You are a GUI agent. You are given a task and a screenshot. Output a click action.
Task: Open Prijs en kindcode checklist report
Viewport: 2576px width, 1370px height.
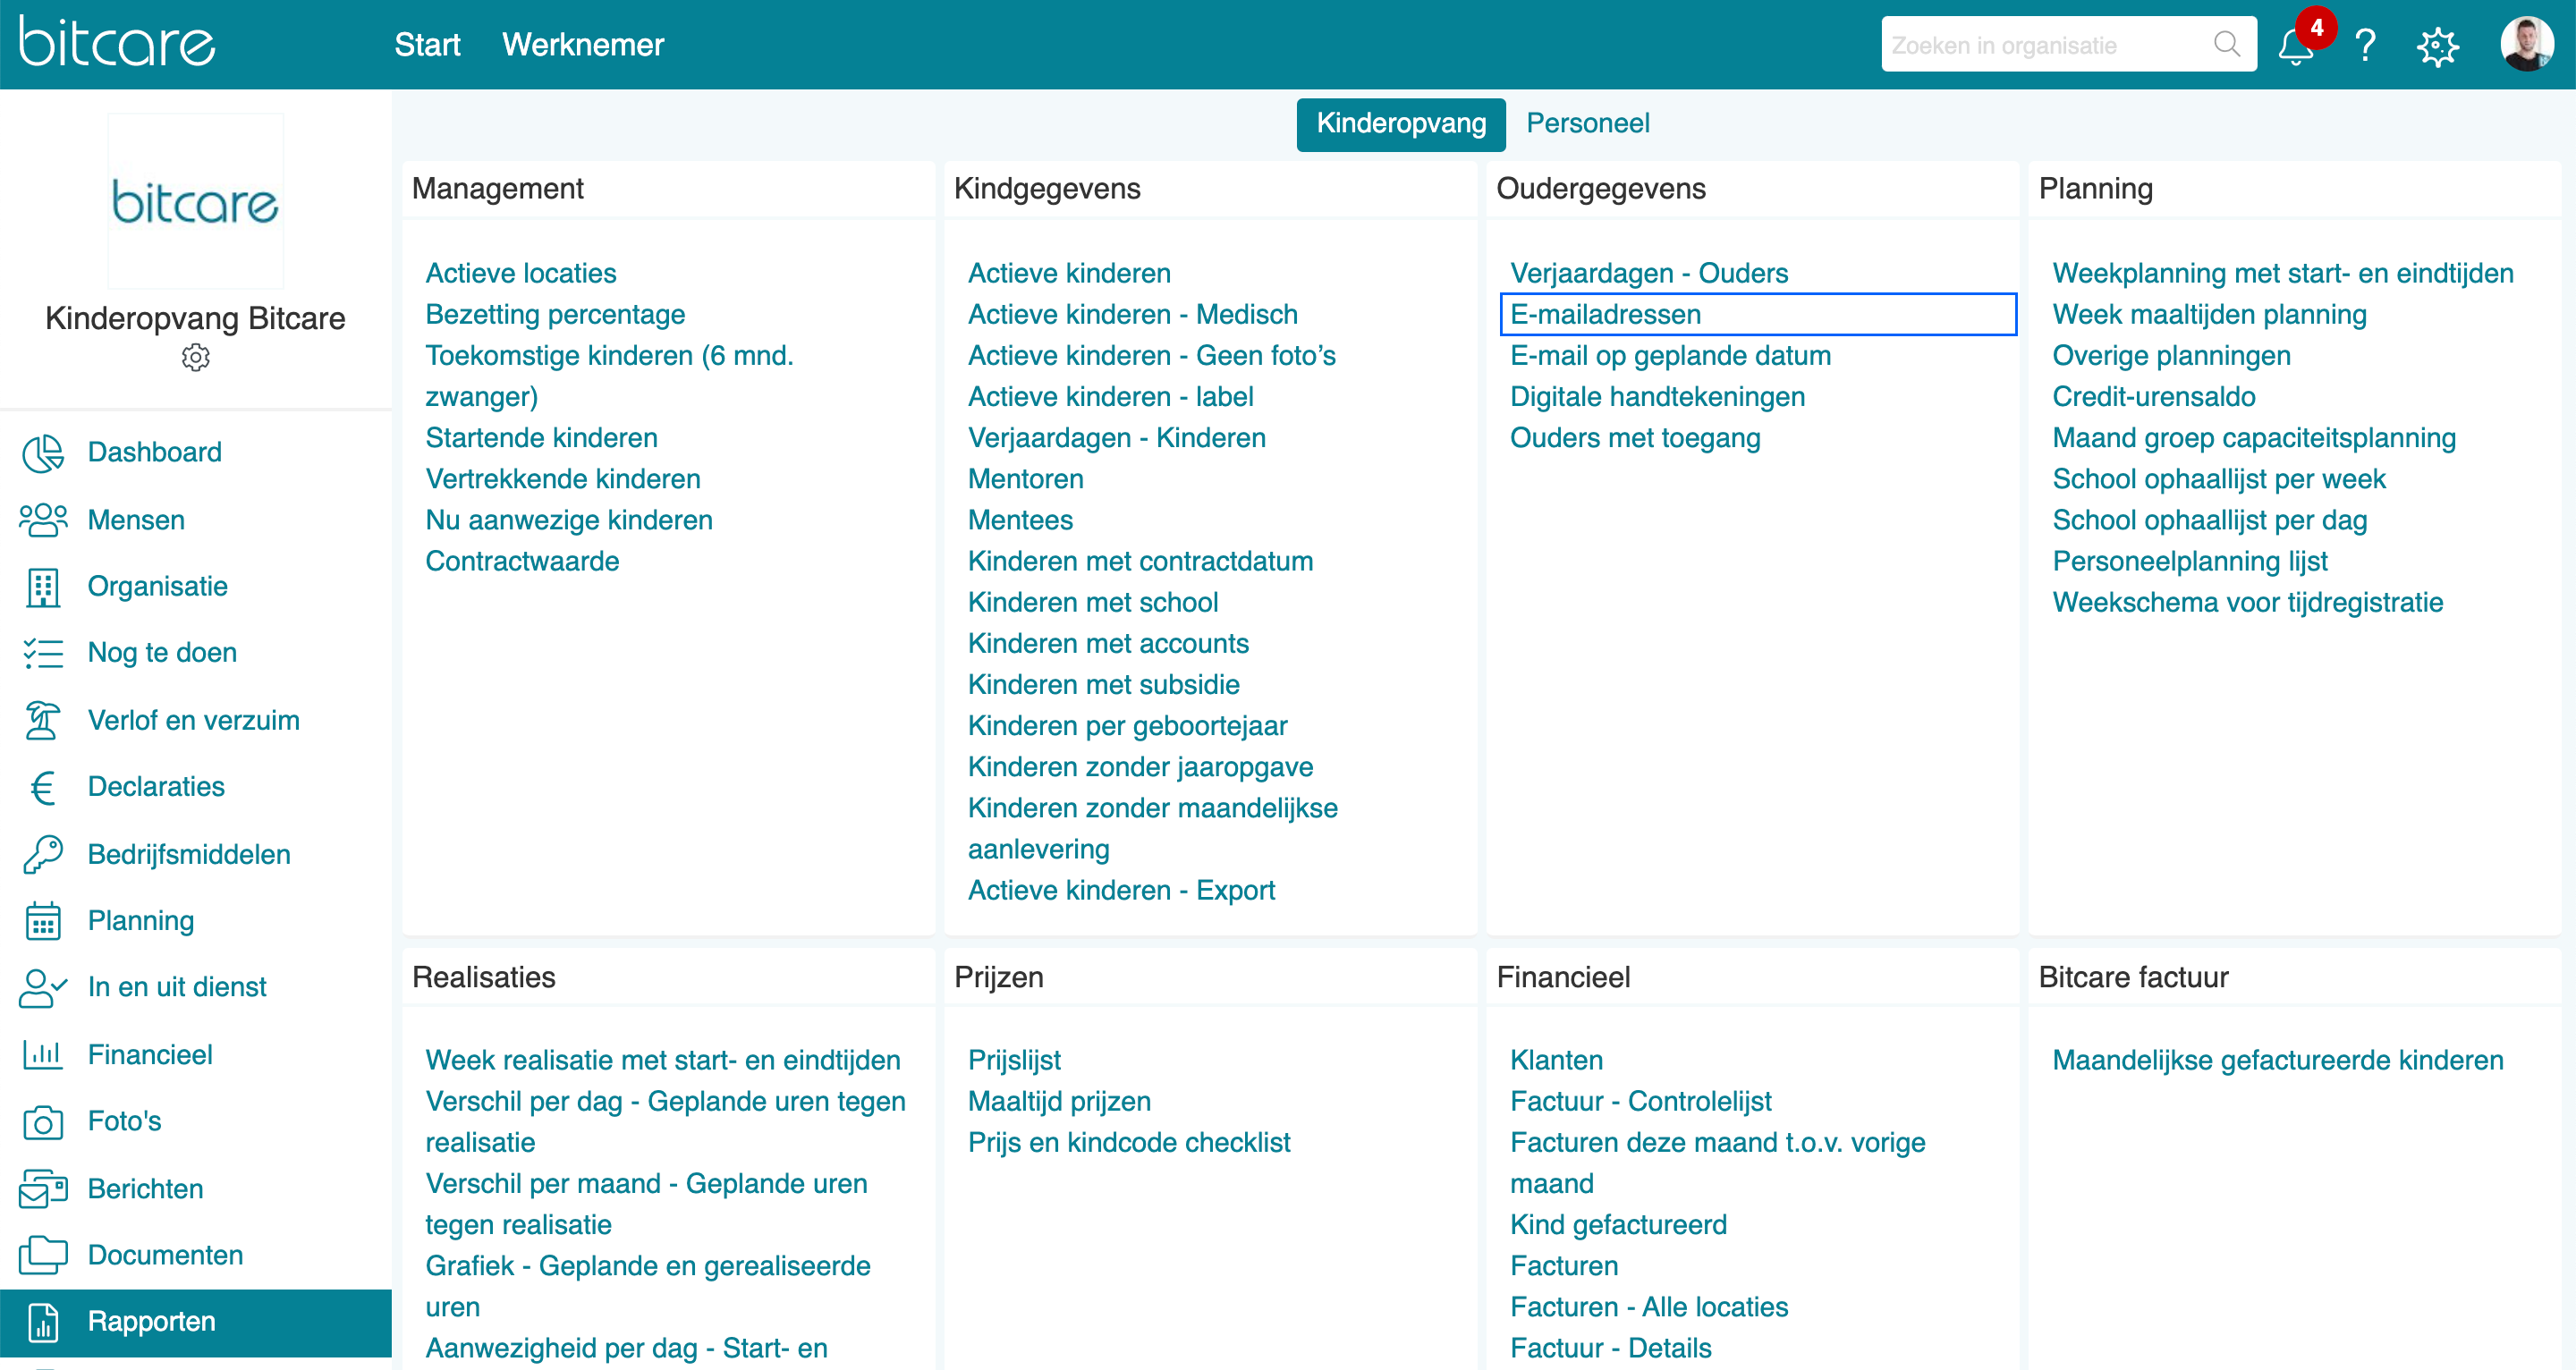click(x=1129, y=1142)
